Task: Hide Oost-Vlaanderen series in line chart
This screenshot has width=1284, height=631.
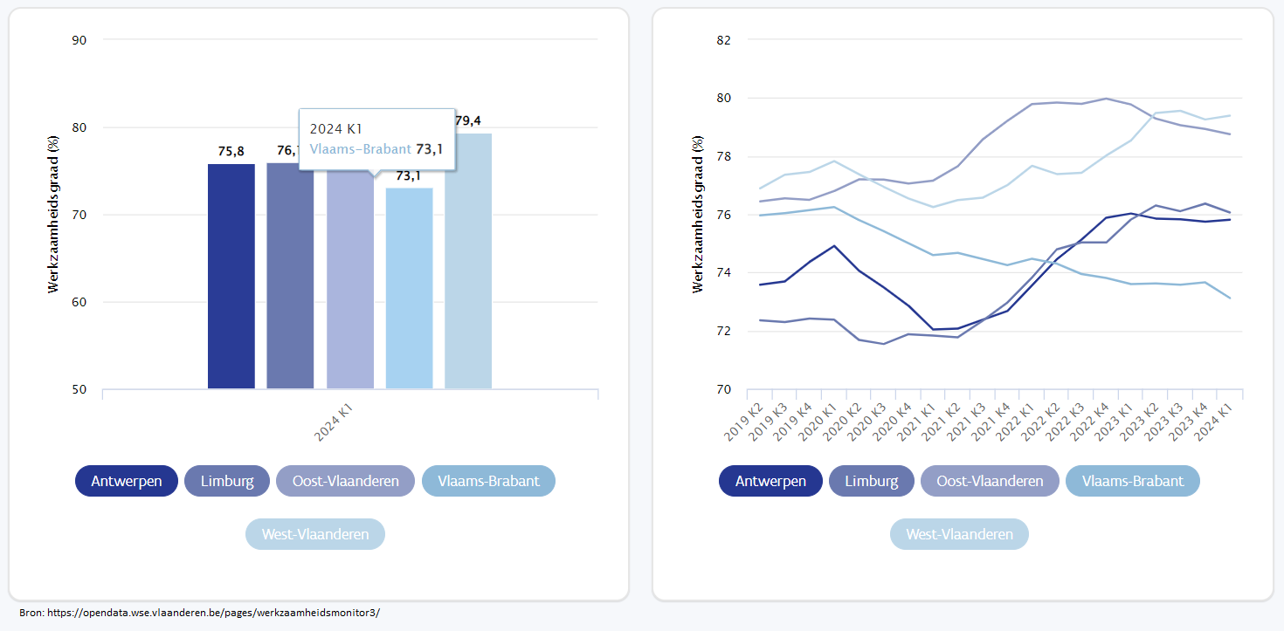Action: coord(990,481)
